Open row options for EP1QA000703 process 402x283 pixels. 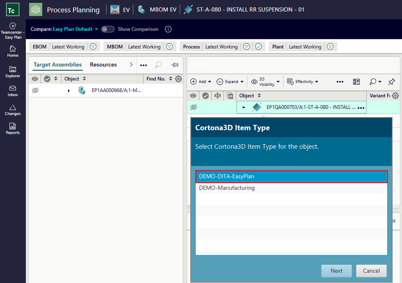click(361, 108)
